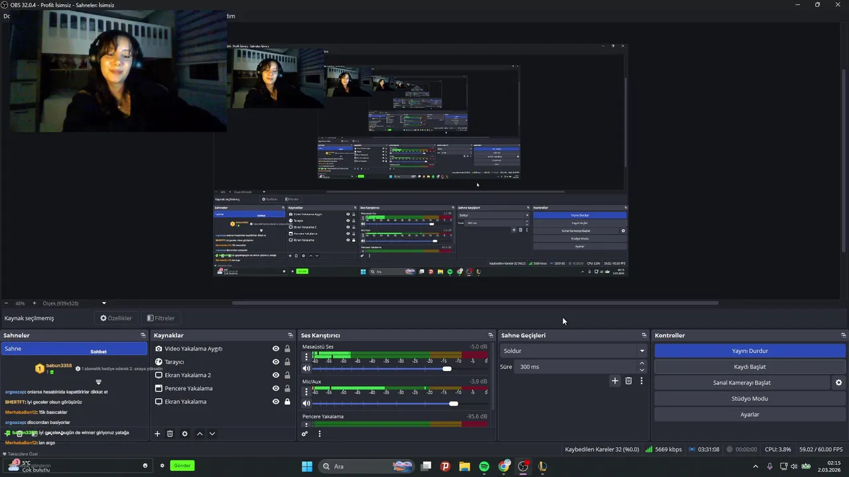Undock the Sahneler panel

(x=143, y=335)
